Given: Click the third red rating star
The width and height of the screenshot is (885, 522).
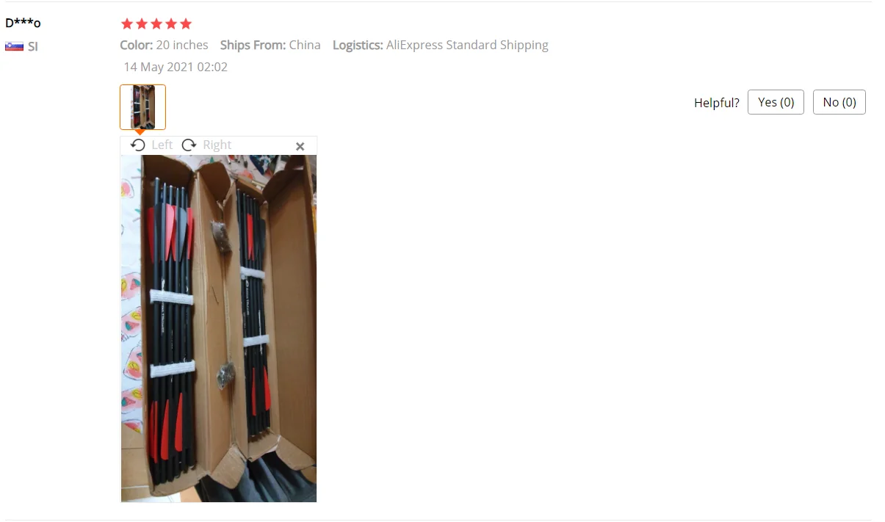Looking at the screenshot, I should (x=156, y=23).
